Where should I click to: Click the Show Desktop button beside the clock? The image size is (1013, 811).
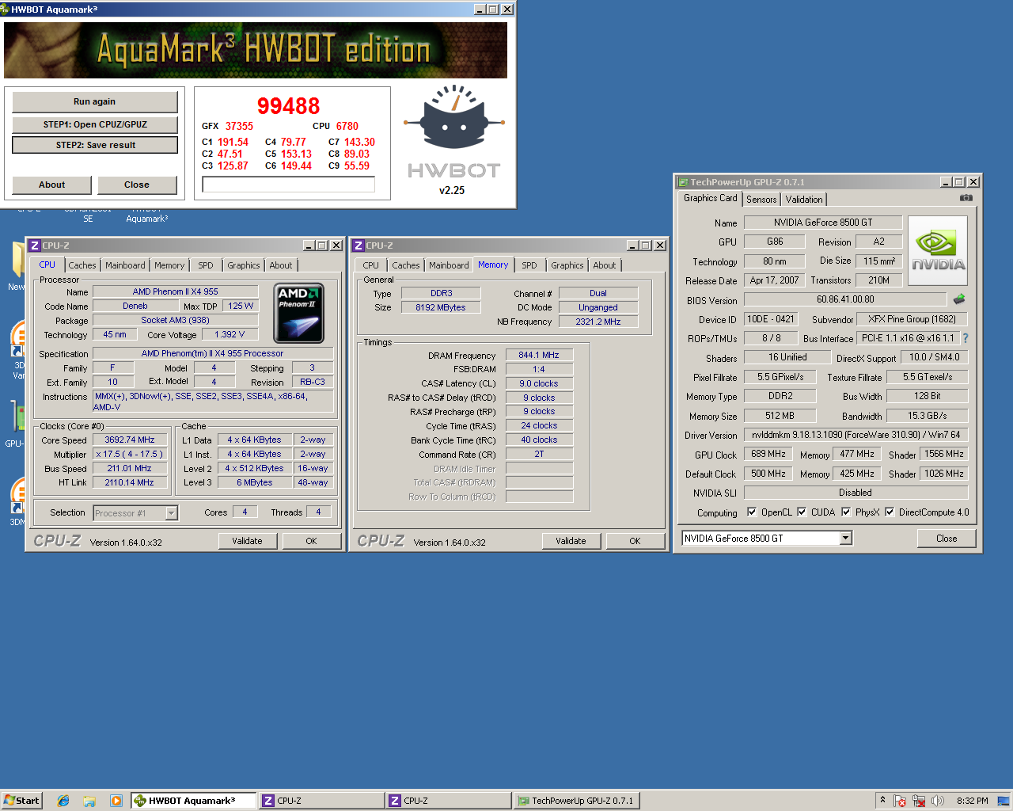pyautogui.click(x=1004, y=801)
